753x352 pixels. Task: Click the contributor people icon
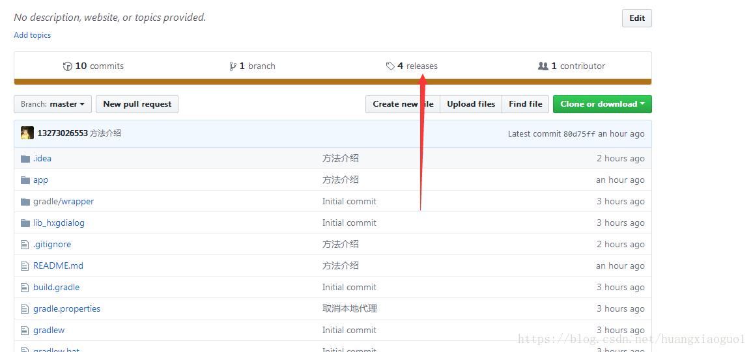(543, 66)
